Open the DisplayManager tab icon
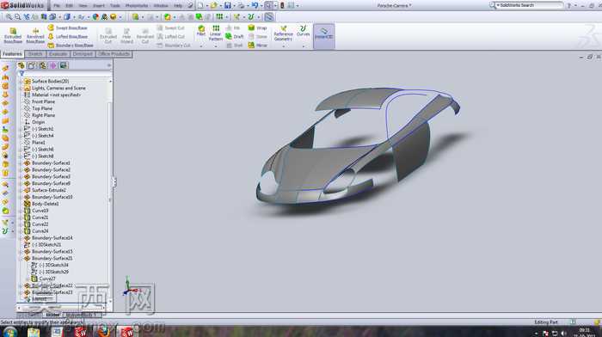Viewport: 602px width, 337px height. point(64,65)
